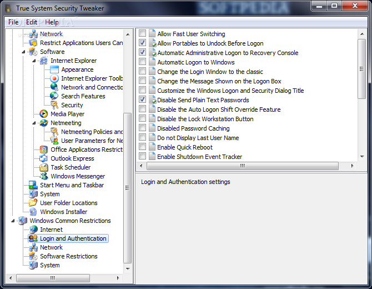Click the Netmeeting Policies keys icon
Image resolution: width=372 pixels, height=289 pixels.
(54, 132)
